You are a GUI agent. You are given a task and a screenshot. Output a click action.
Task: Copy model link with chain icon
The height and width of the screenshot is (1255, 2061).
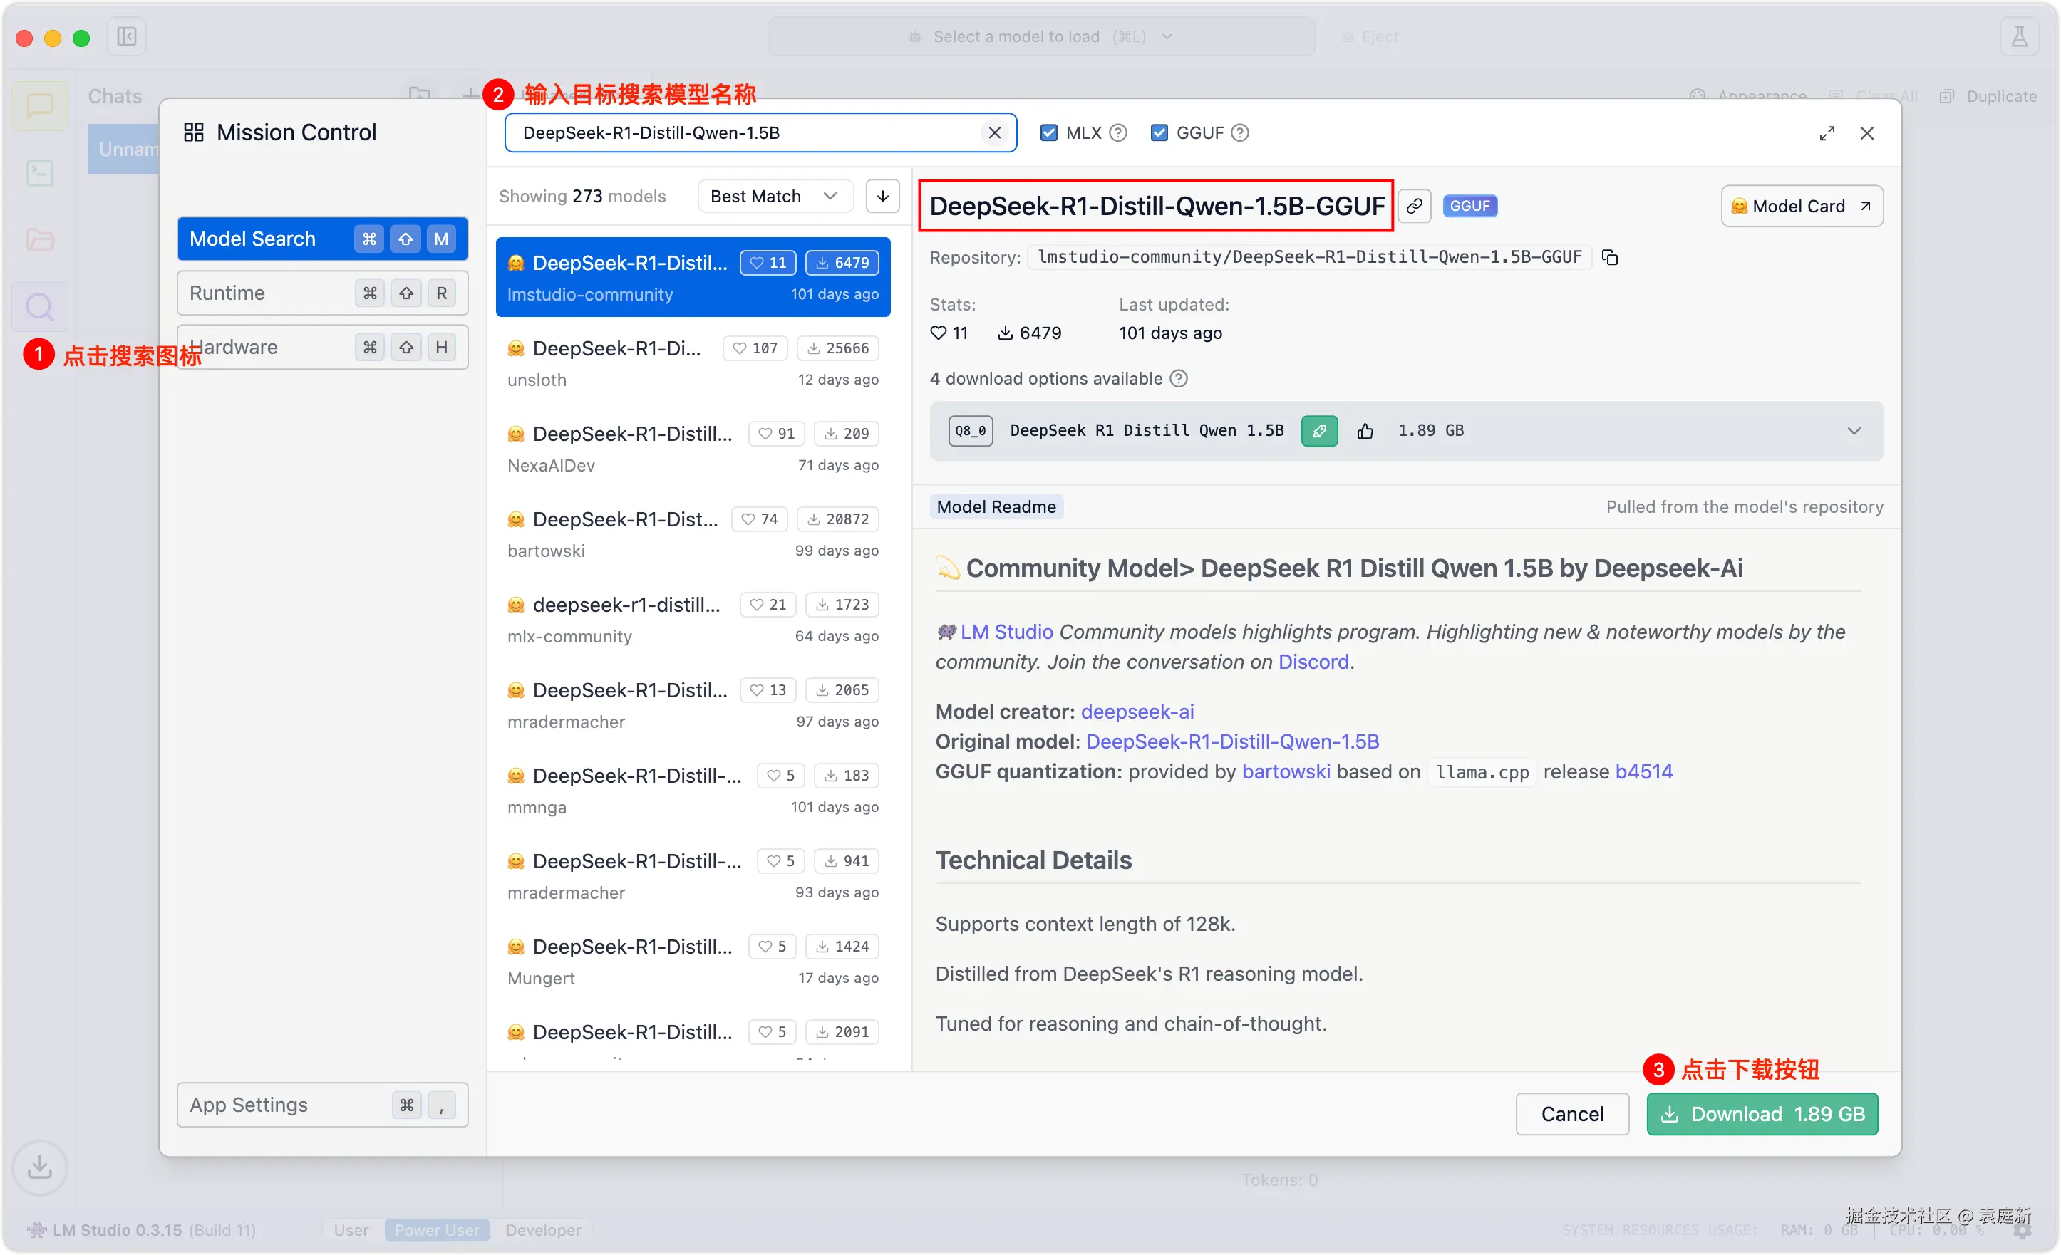(1415, 207)
